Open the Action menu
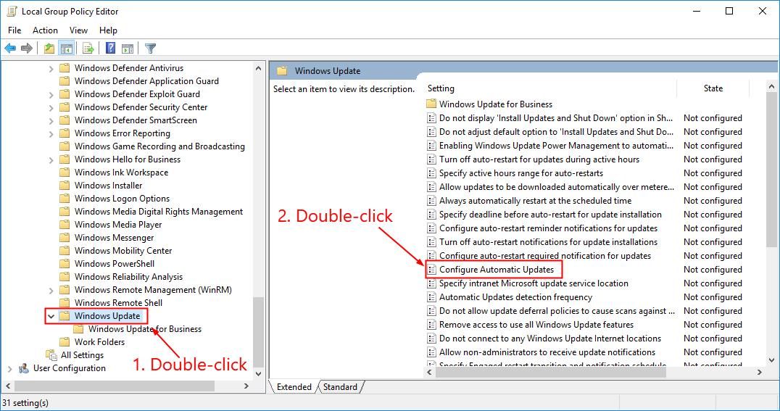The image size is (780, 411). tap(45, 30)
